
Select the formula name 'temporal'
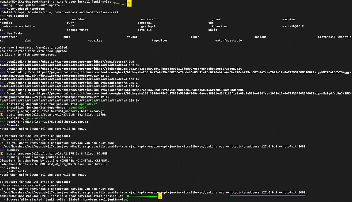click(145, 23)
